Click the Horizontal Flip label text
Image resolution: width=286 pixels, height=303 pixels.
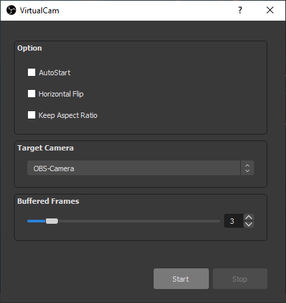point(61,94)
